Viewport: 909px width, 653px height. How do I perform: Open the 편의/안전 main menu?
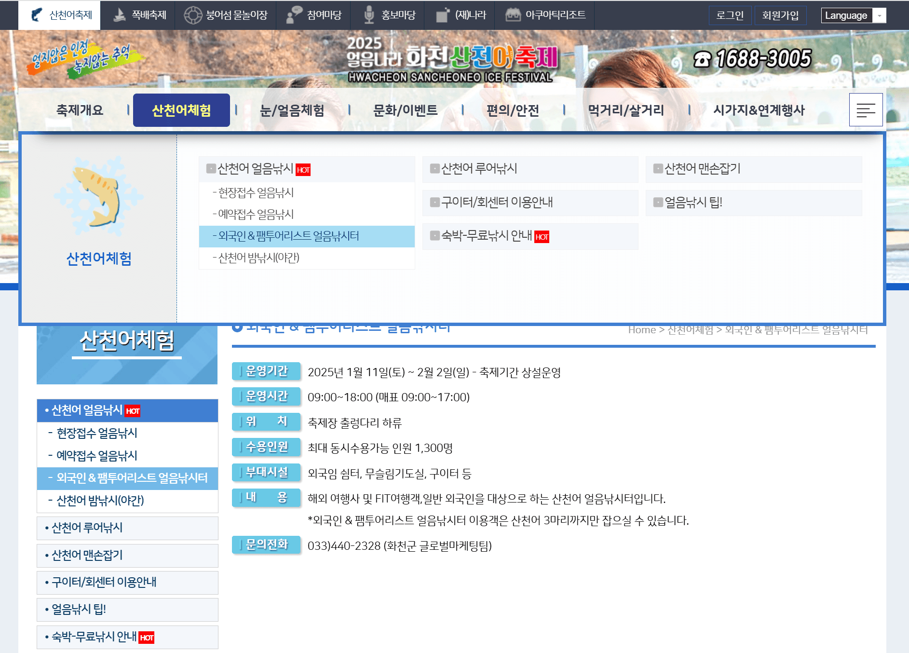tap(513, 110)
